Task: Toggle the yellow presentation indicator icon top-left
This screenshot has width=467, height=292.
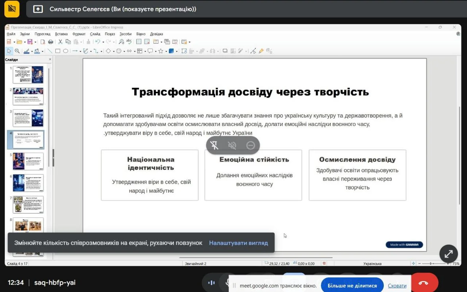Action: pyautogui.click(x=12, y=9)
